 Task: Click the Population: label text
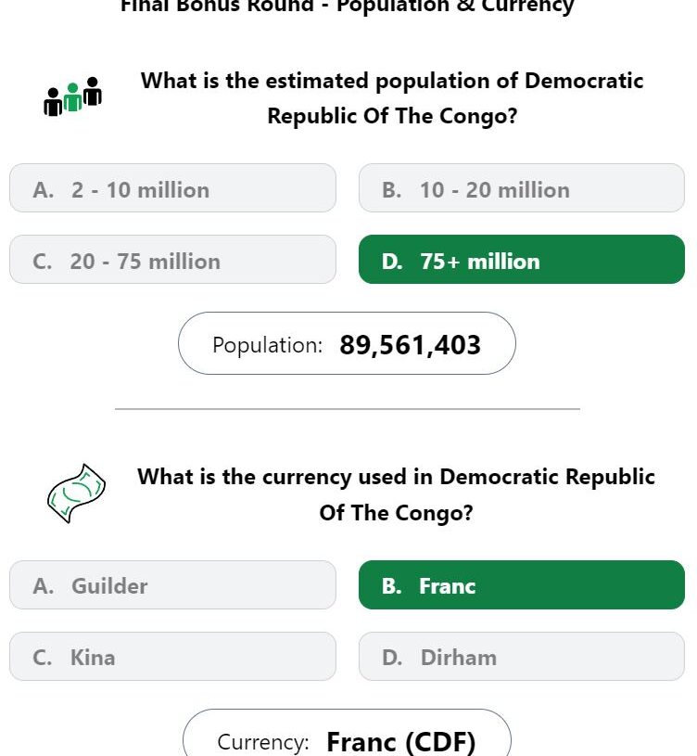click(267, 346)
